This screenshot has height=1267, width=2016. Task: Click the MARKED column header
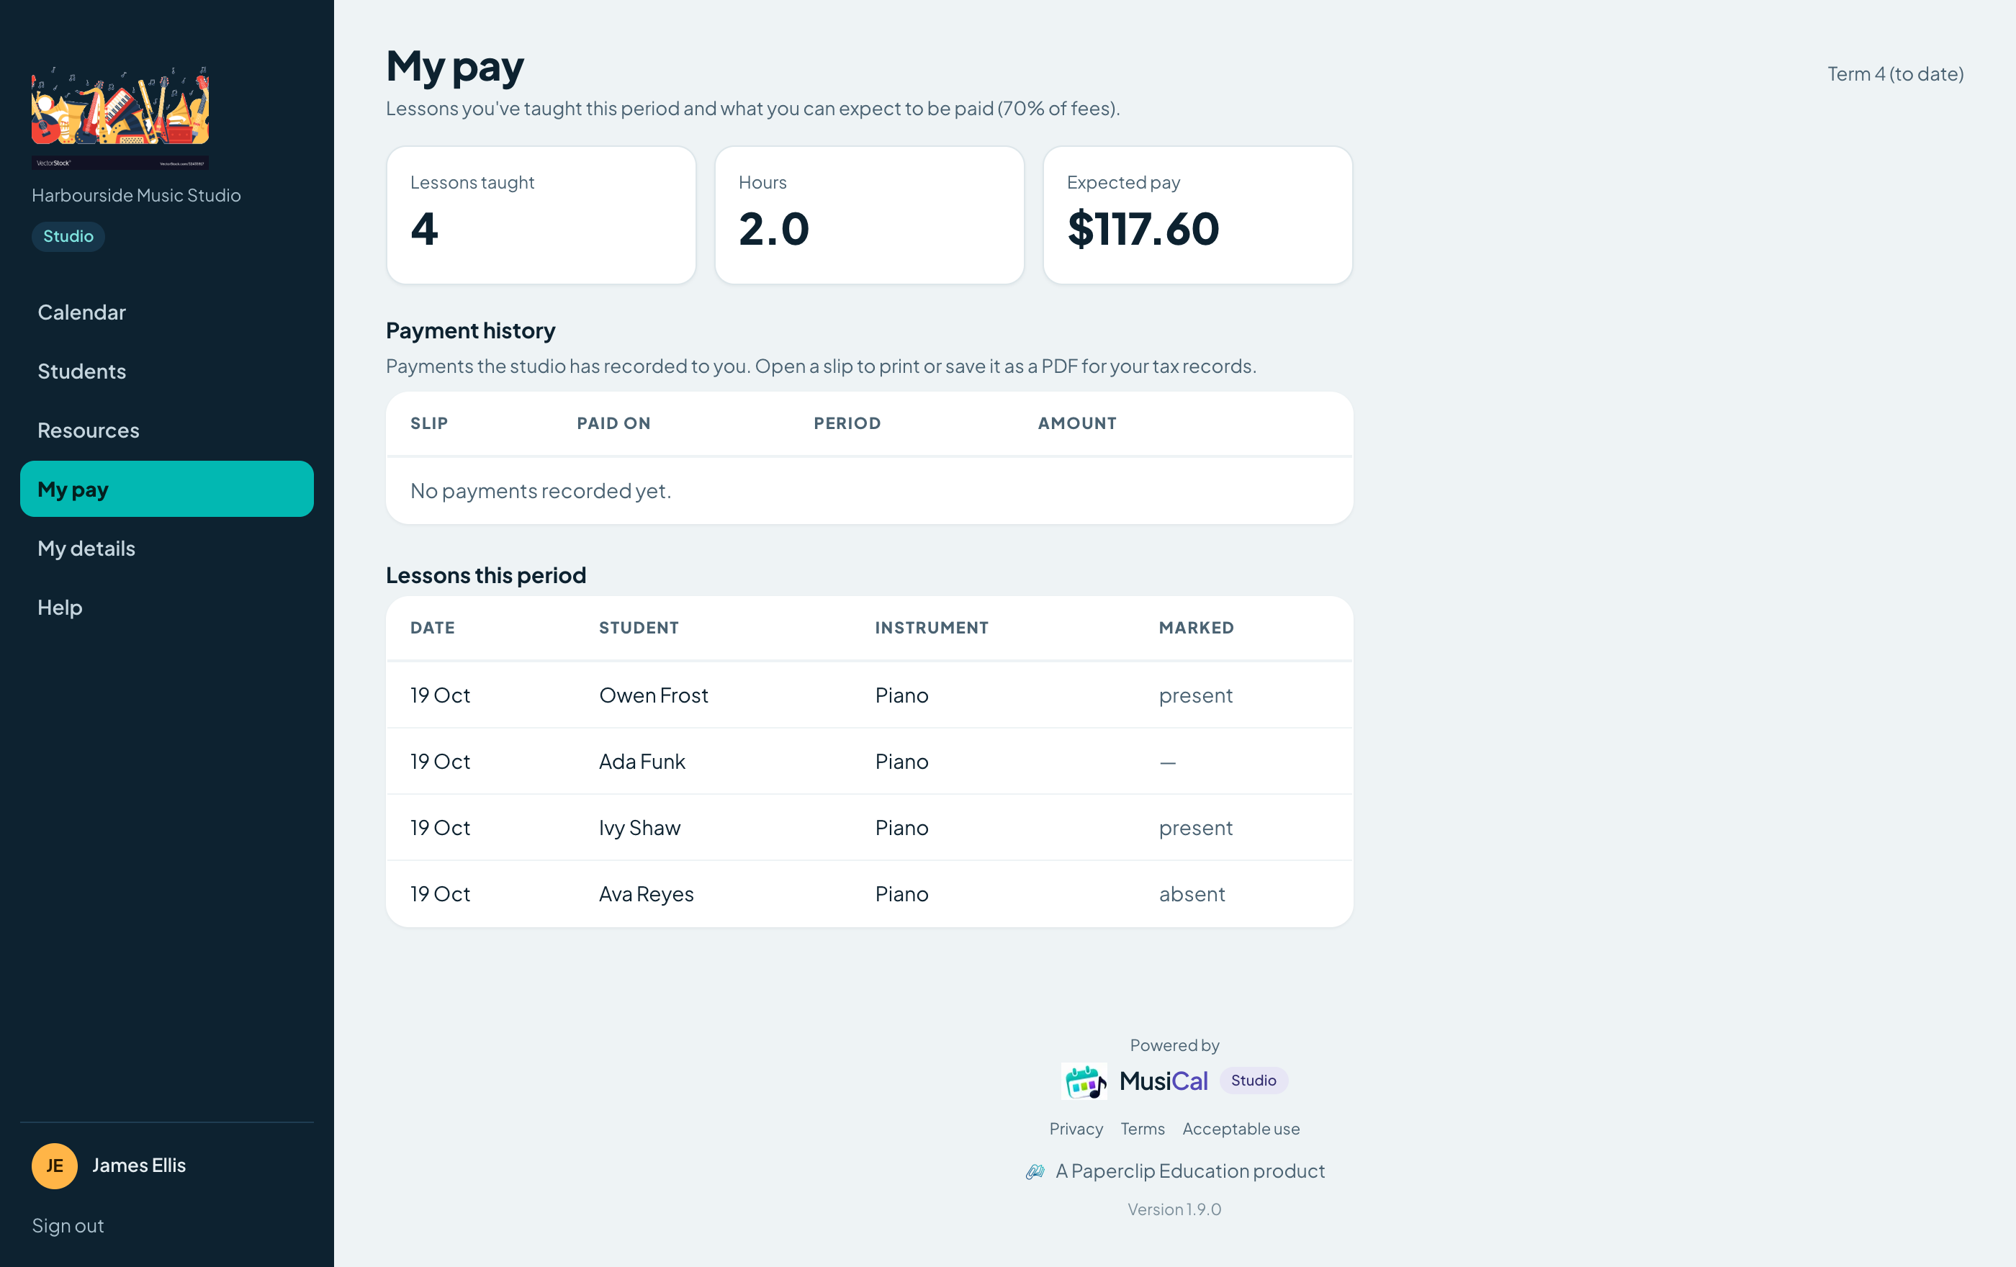(1197, 628)
